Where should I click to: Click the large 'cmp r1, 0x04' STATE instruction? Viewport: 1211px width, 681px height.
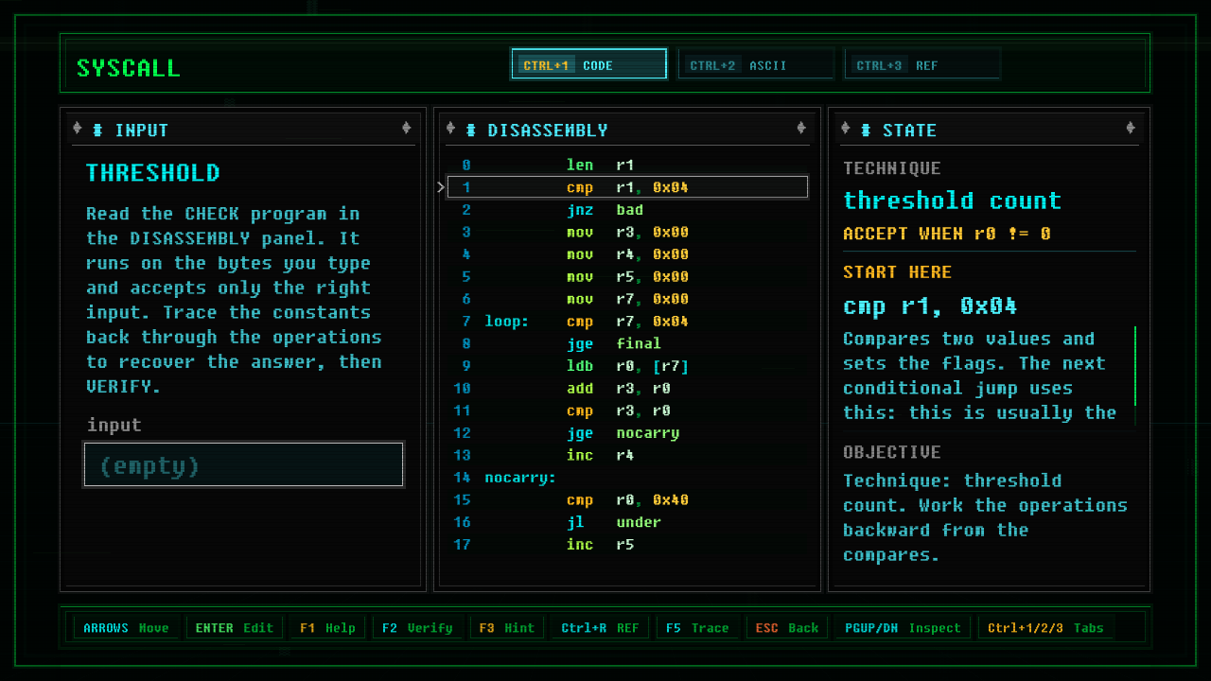click(x=930, y=306)
